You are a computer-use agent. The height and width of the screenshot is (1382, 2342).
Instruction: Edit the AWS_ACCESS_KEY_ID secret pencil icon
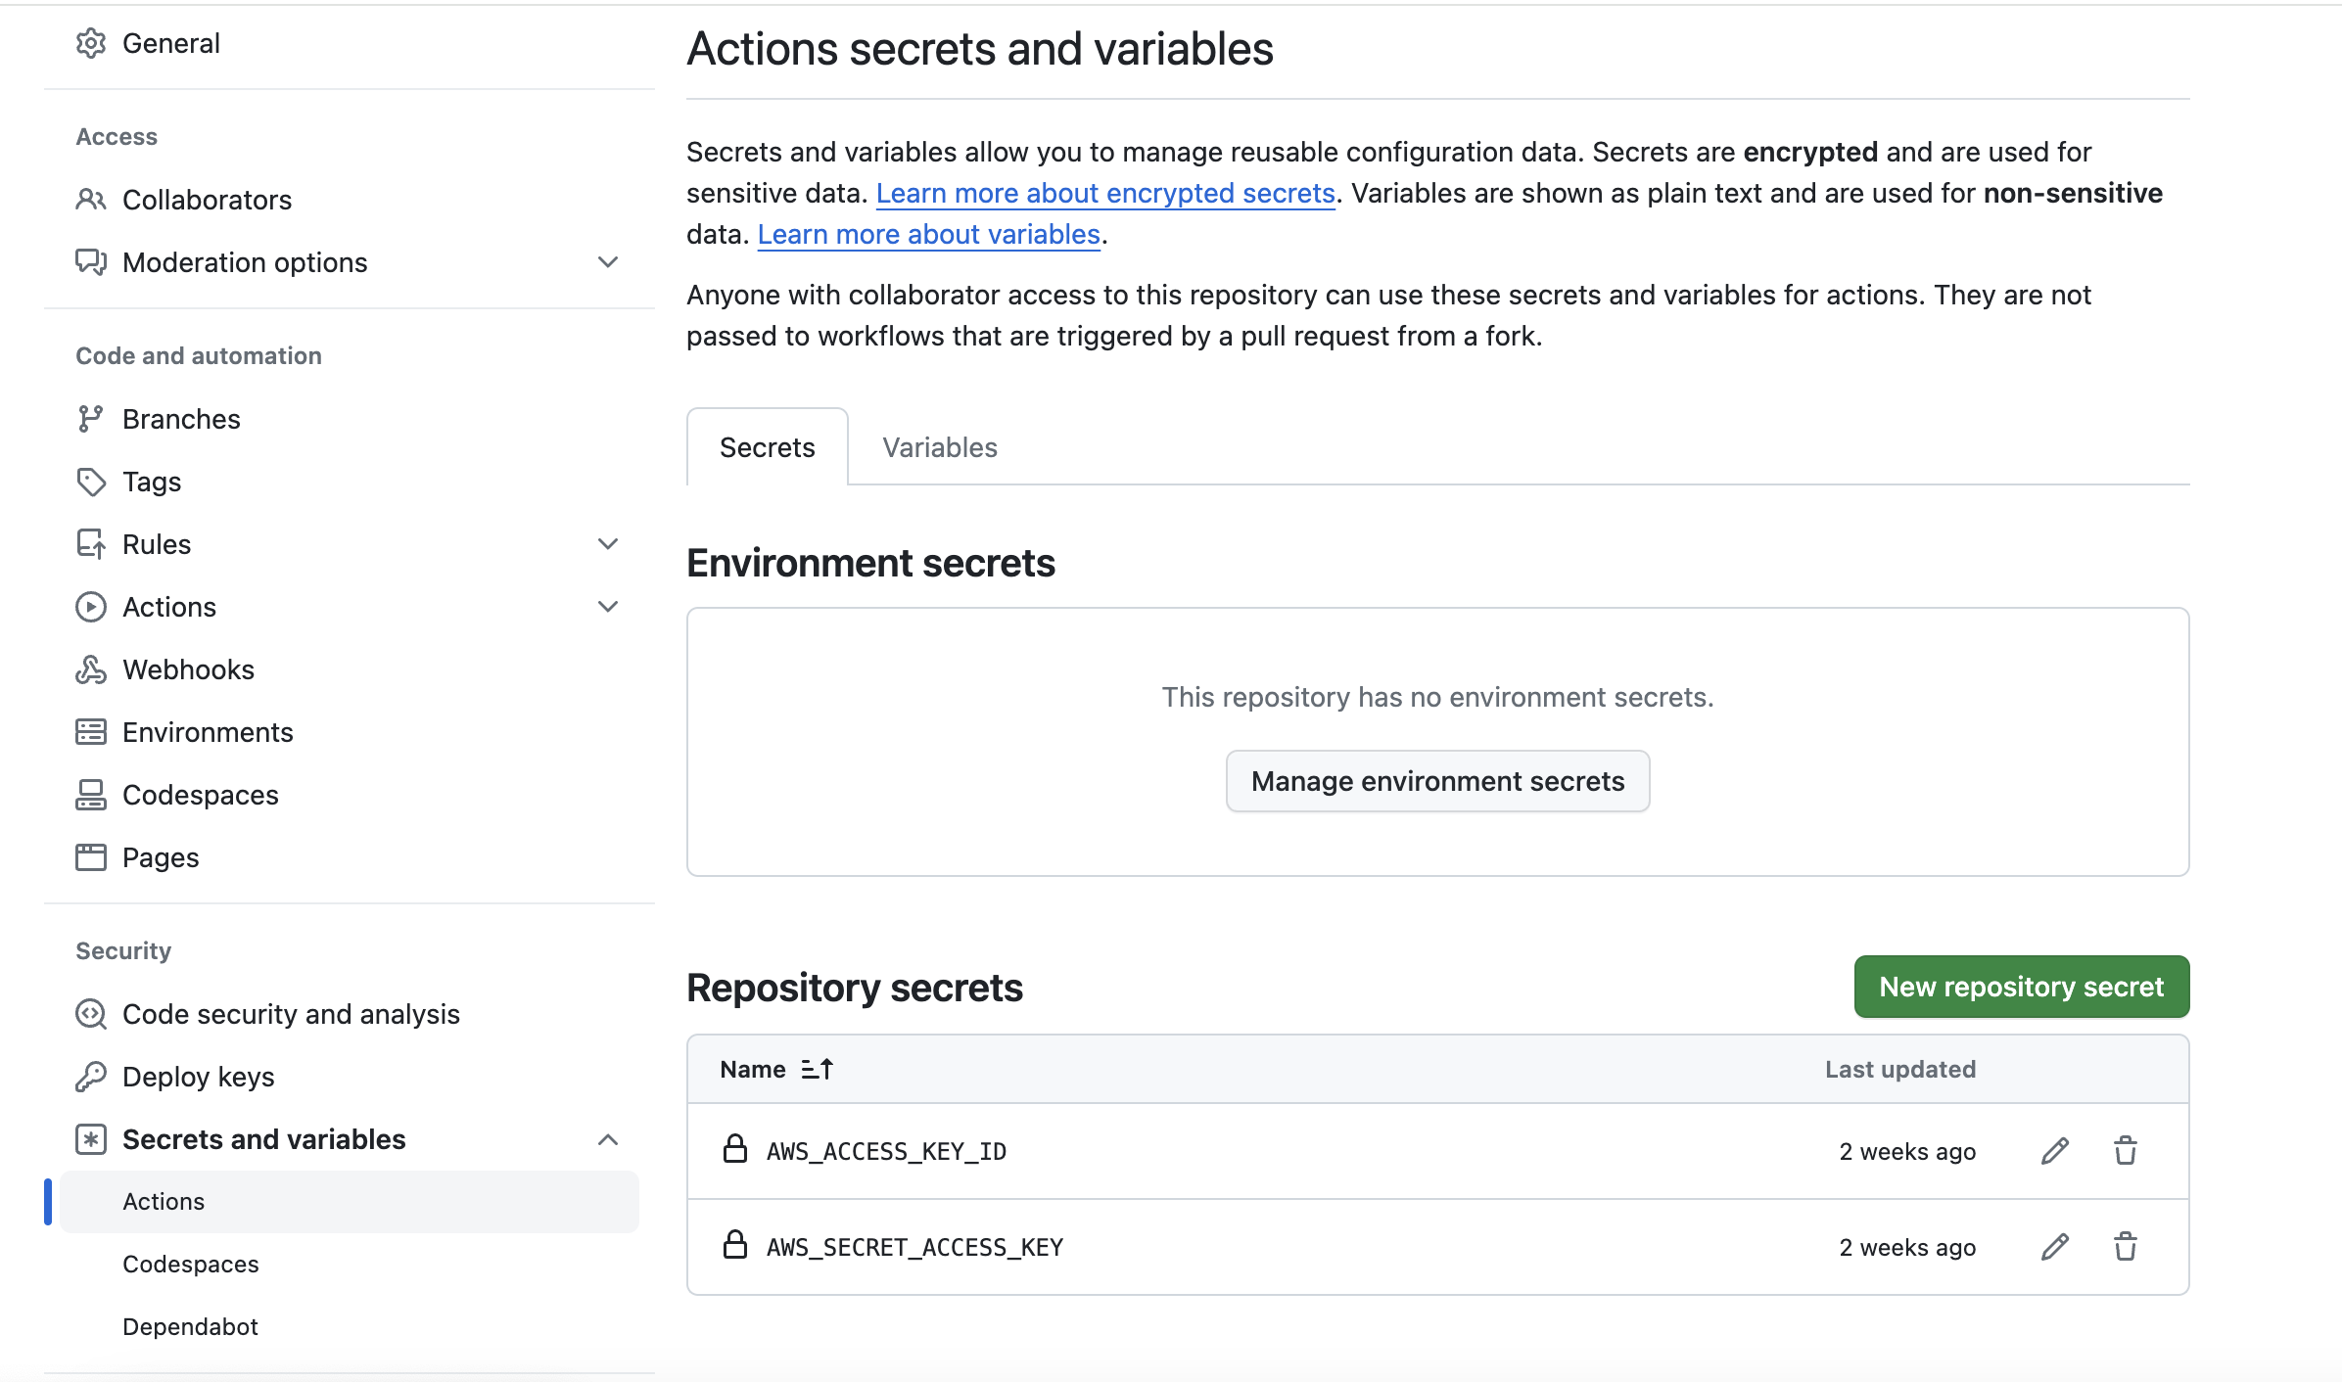pyautogui.click(x=2054, y=1151)
